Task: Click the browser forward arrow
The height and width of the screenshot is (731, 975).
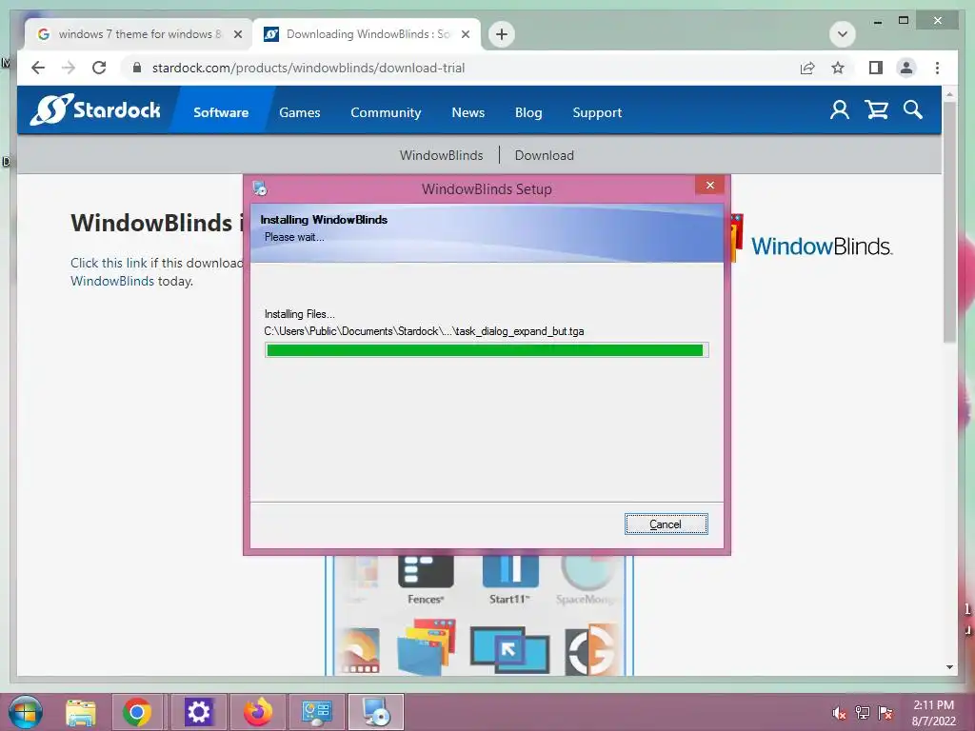Action: pyautogui.click(x=69, y=68)
